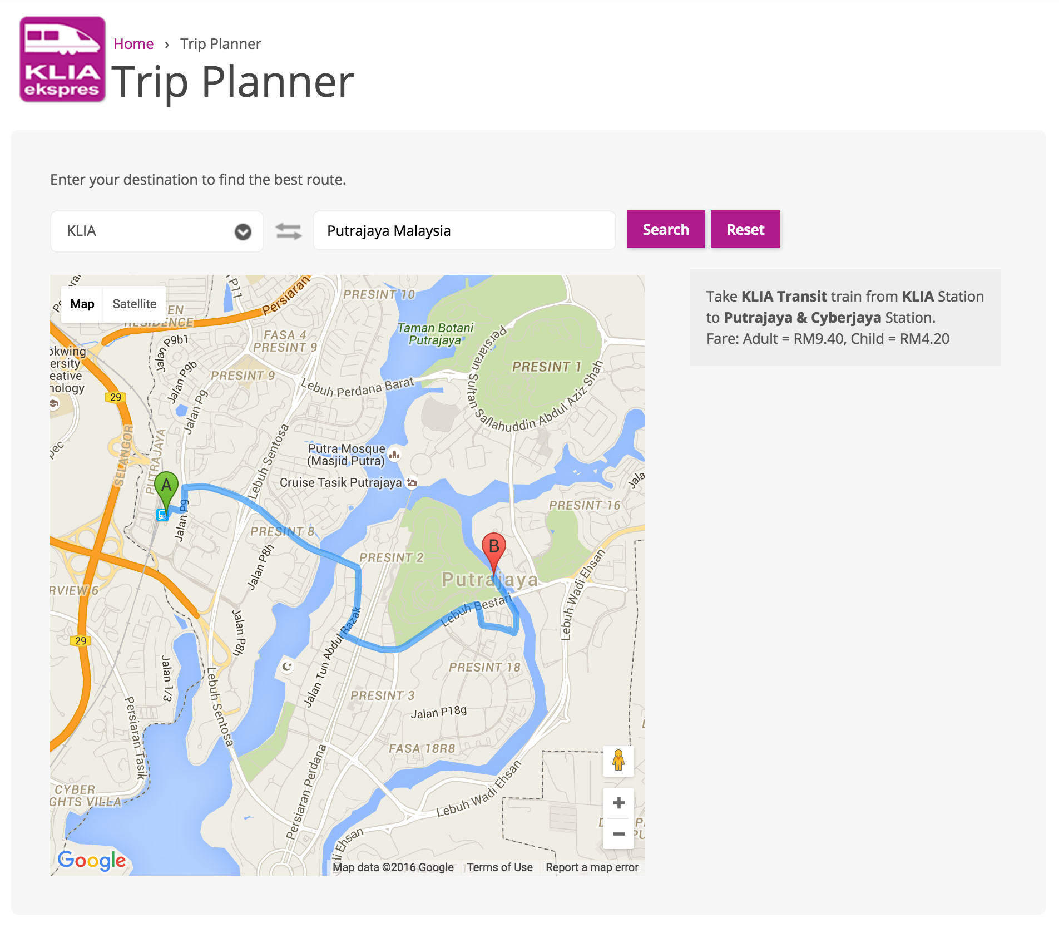Open the KLIA origin station selector
1059x928 pixels.
(145, 231)
